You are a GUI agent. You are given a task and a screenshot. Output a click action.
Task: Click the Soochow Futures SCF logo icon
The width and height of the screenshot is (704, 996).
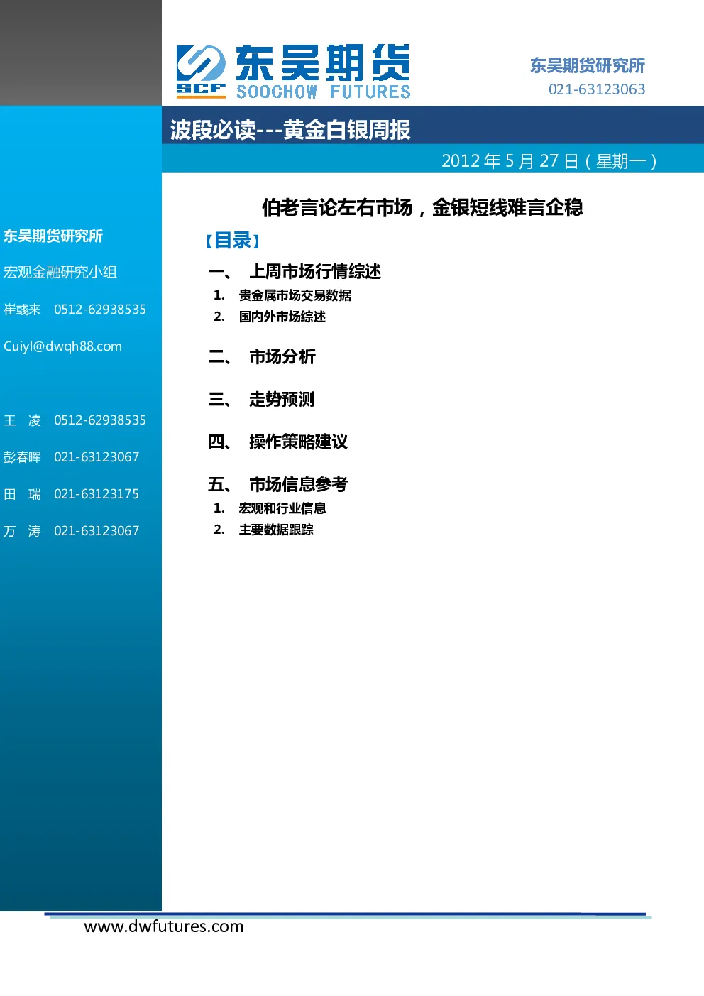coord(201,71)
